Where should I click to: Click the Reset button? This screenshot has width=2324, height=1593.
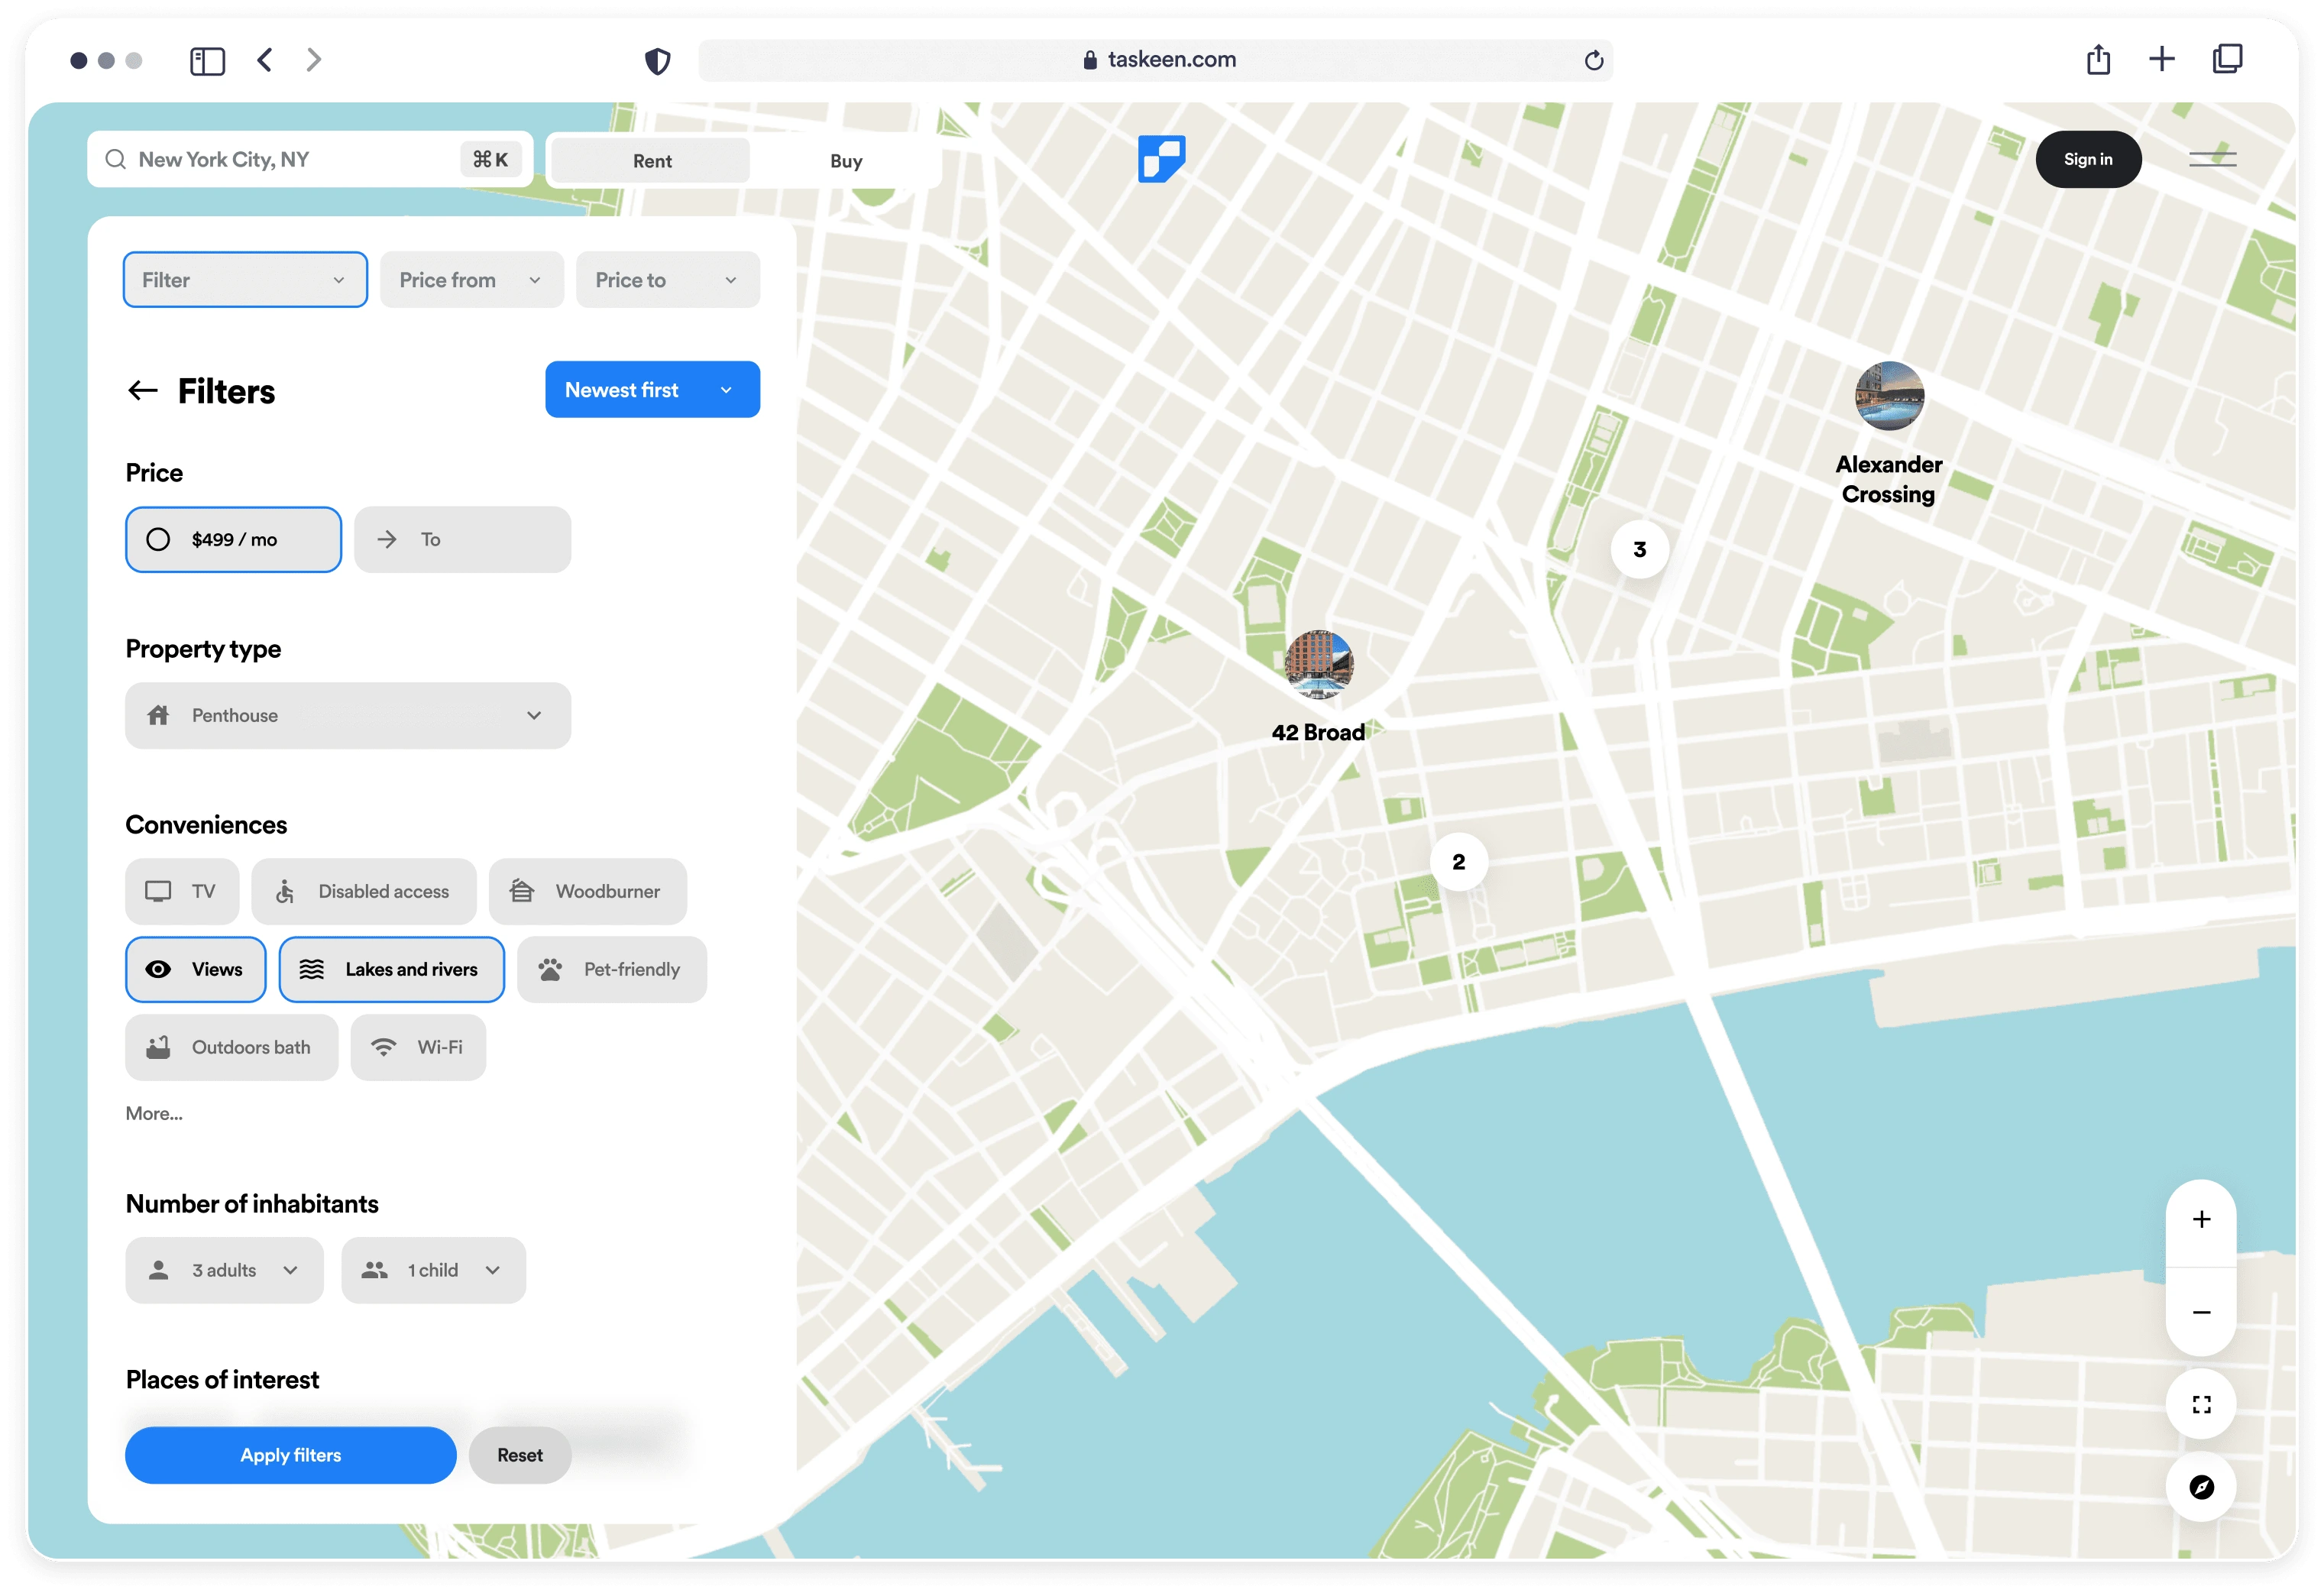(x=520, y=1455)
